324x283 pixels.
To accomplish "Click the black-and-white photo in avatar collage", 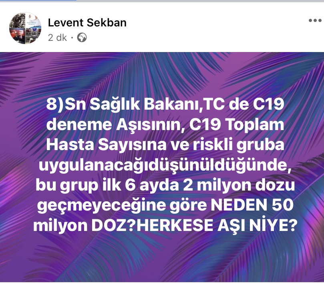I will (17, 20).
